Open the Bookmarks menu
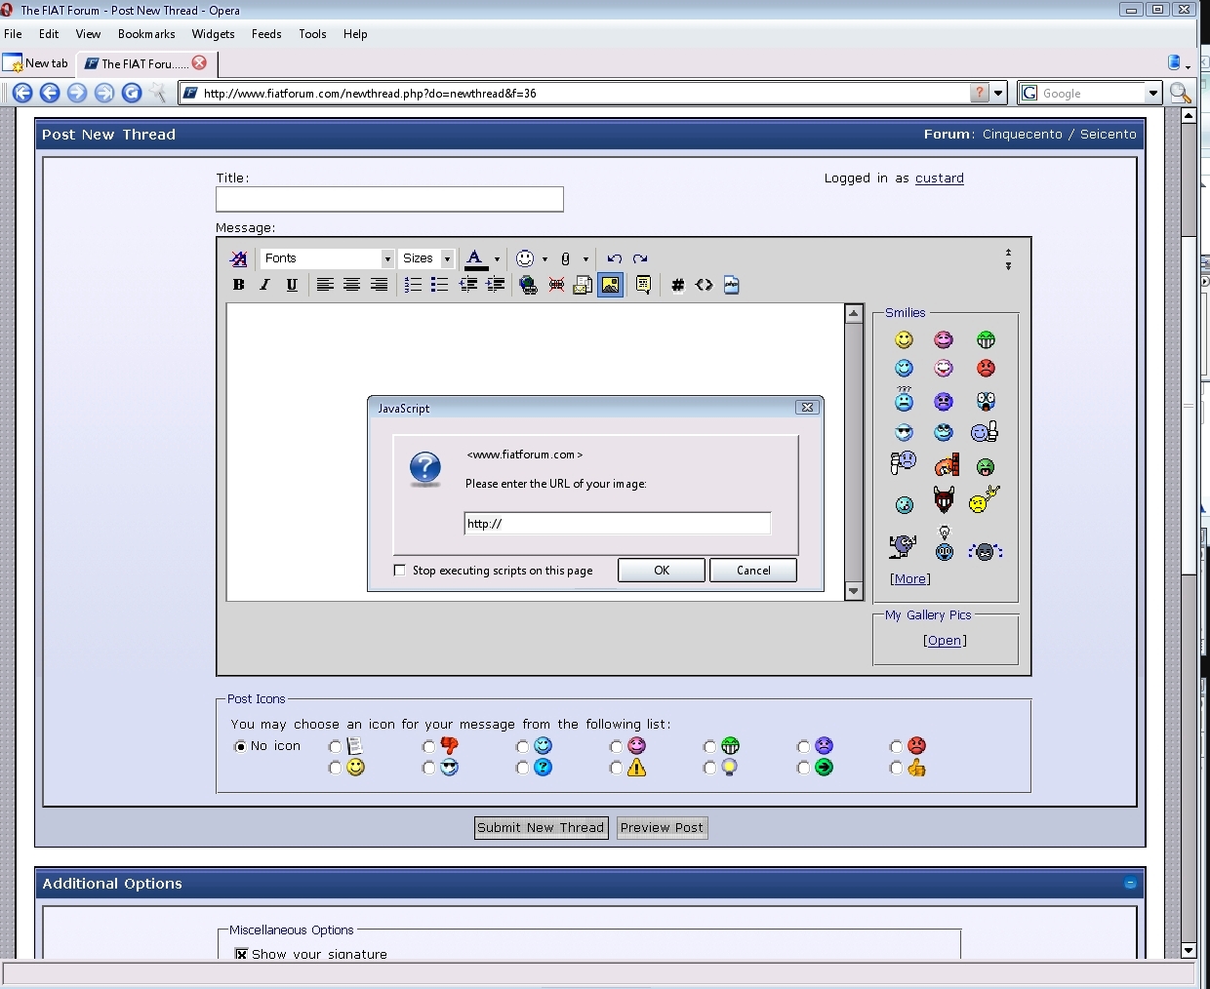 click(x=146, y=34)
